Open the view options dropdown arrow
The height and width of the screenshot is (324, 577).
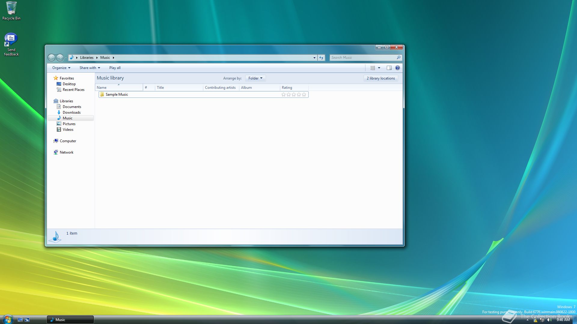click(379, 68)
